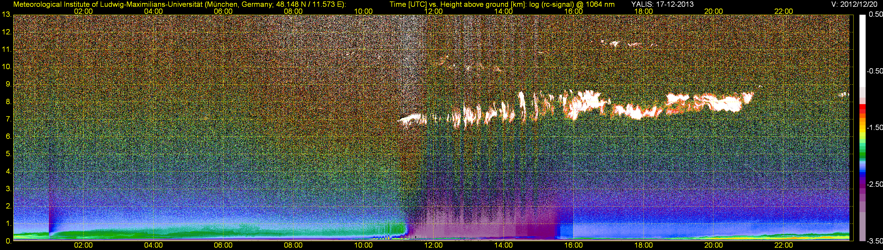Select '10:00' on the lower time axis

pos(363,246)
